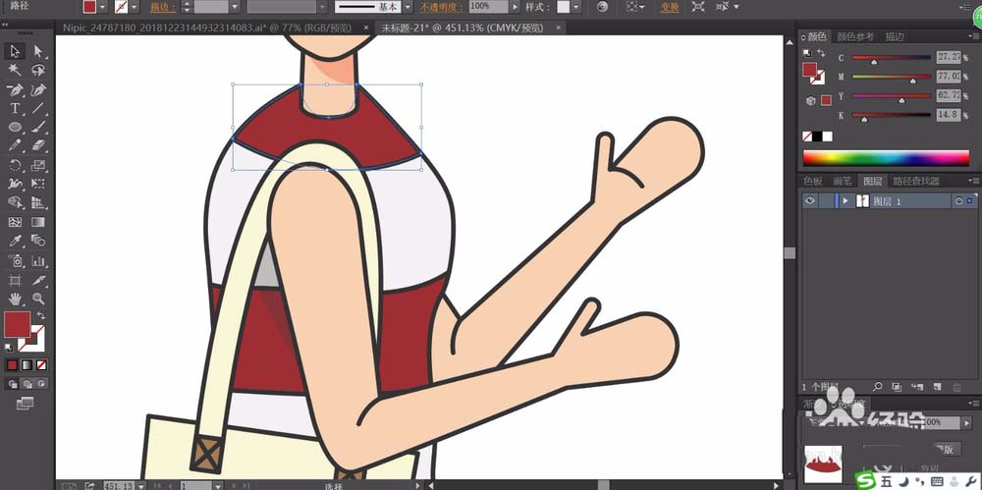
Task: Click the 描边 stroke link
Action: (x=162, y=7)
